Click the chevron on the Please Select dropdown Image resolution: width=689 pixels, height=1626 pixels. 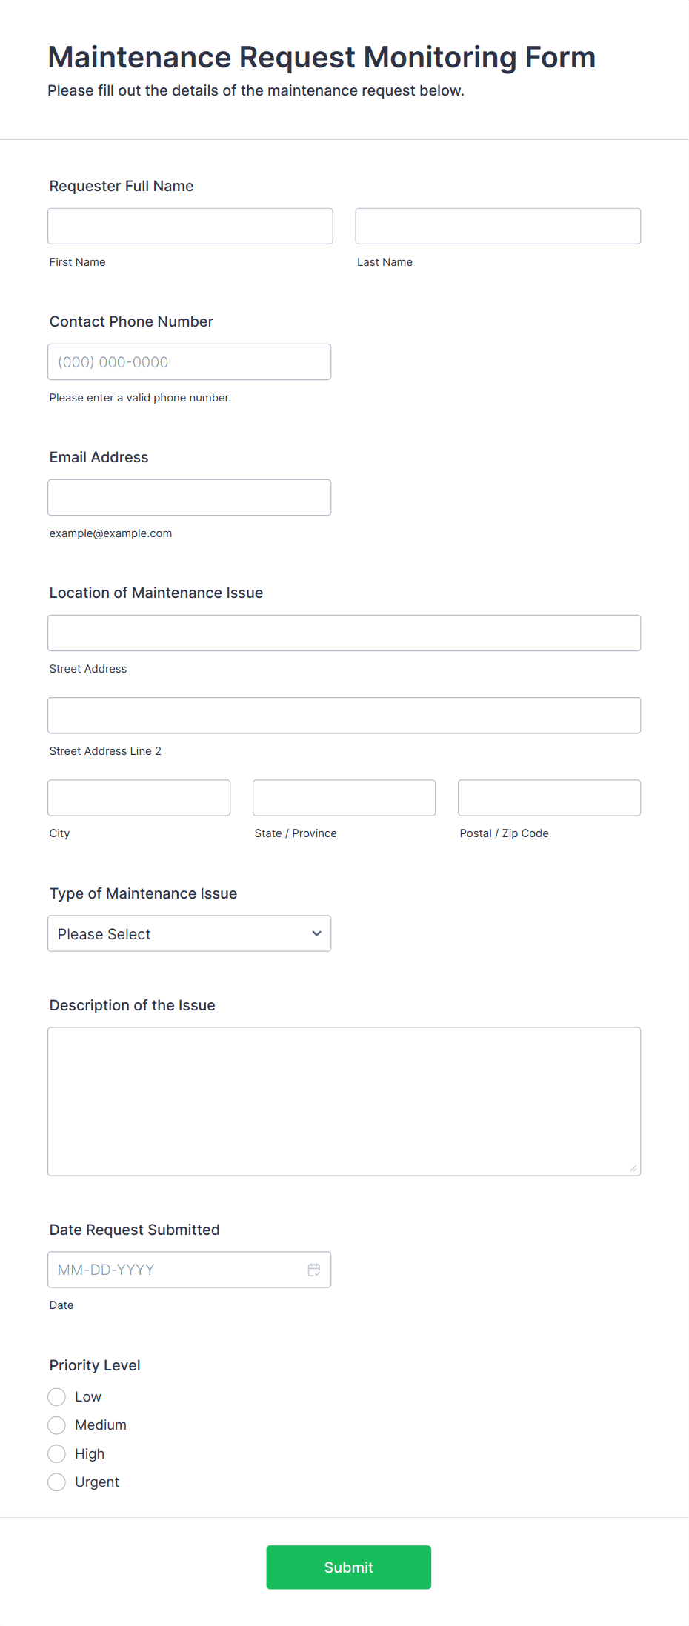tap(316, 933)
